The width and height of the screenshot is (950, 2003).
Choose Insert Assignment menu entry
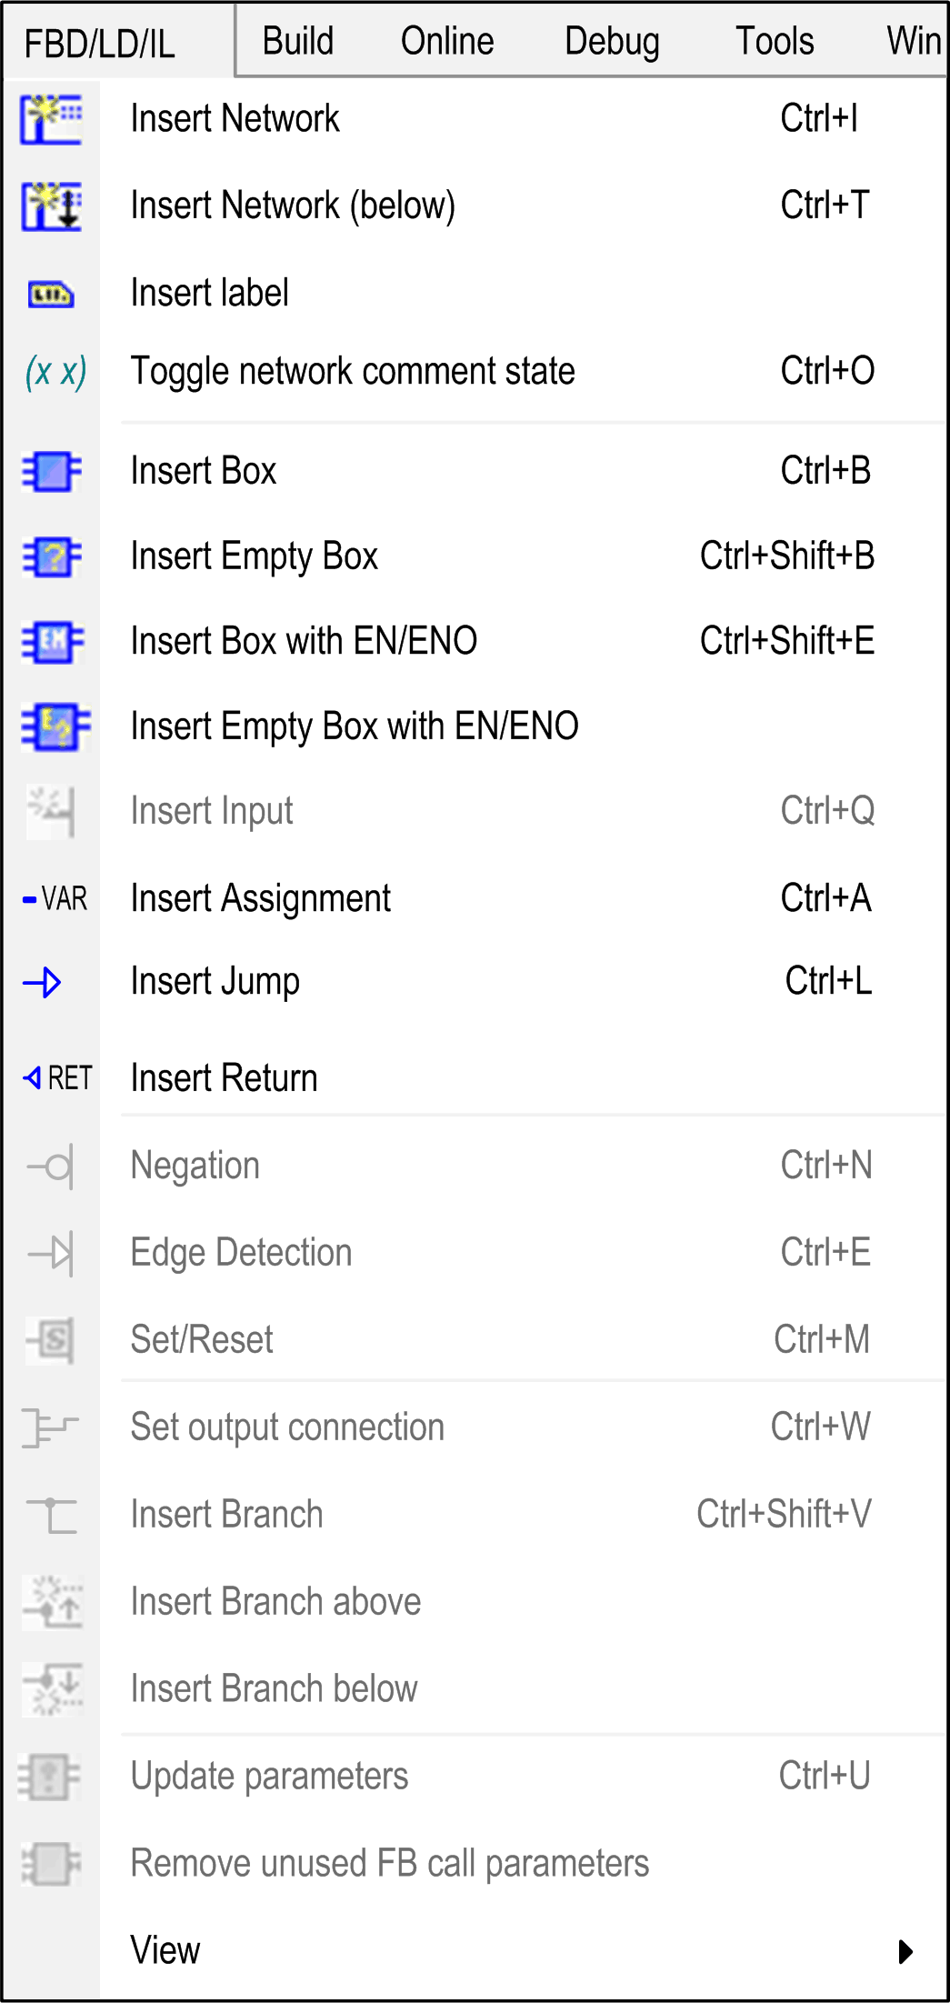tap(261, 898)
